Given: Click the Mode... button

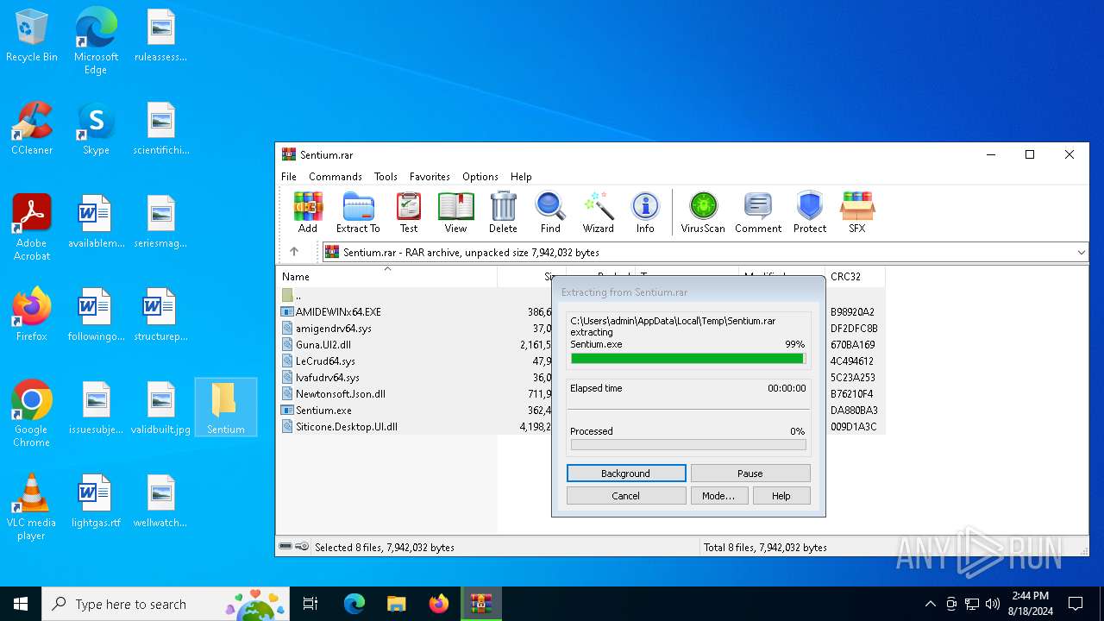Looking at the screenshot, I should (718, 496).
